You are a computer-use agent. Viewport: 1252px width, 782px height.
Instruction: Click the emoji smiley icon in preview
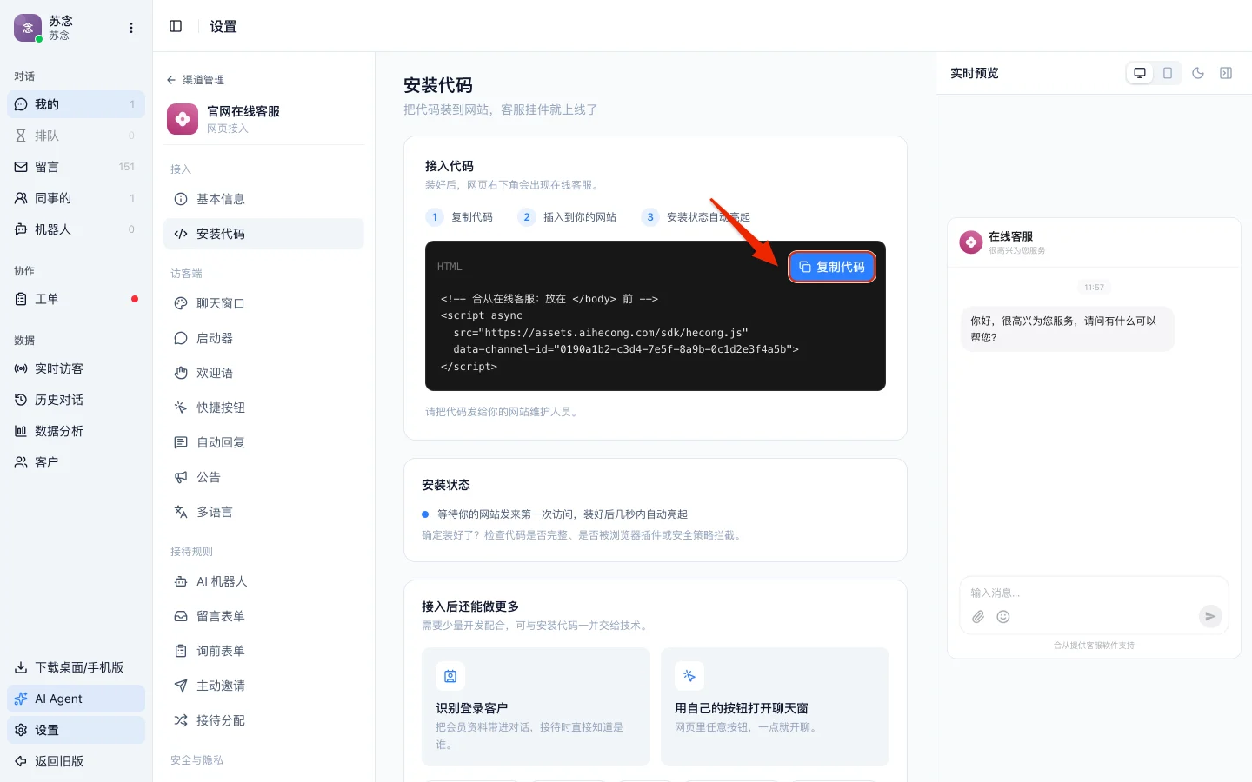[x=1003, y=617]
